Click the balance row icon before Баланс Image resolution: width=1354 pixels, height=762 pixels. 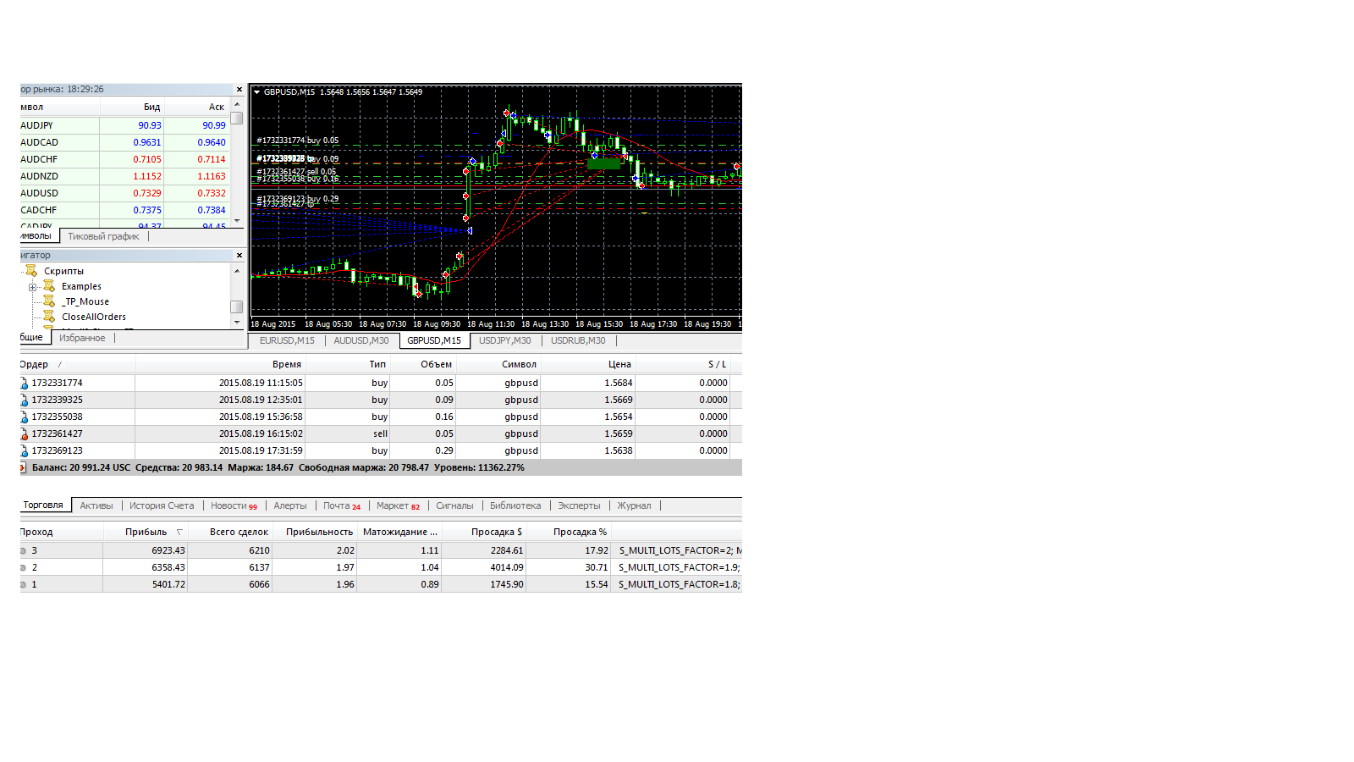pos(24,467)
